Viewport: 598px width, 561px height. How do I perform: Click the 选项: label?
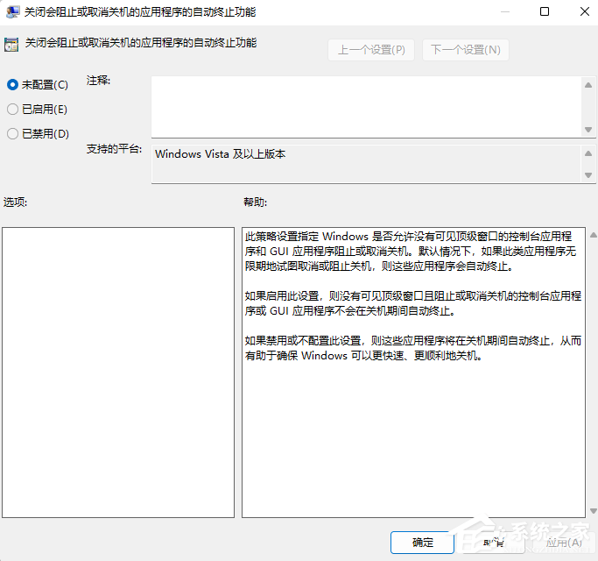15,202
